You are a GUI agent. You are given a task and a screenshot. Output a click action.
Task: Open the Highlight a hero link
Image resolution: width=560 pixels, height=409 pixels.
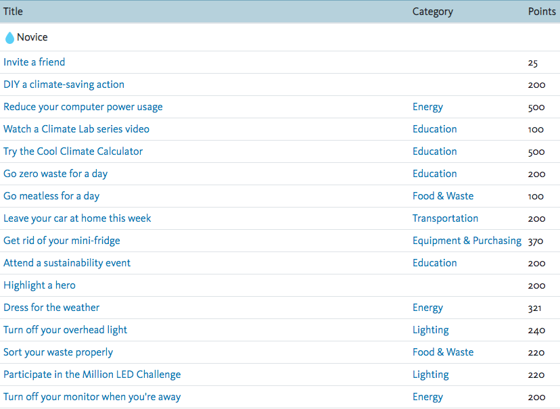click(x=39, y=285)
